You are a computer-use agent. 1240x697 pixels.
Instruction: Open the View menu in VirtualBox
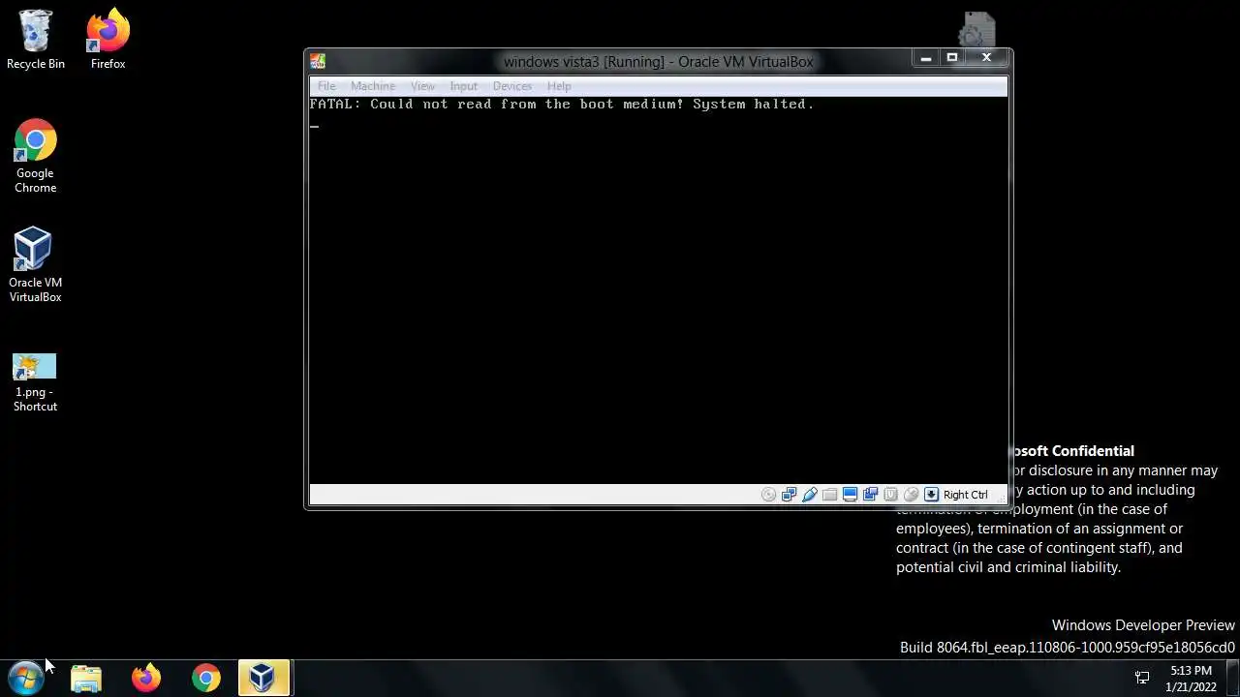[422, 86]
